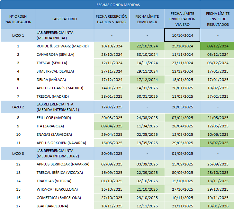This screenshot has height=209, width=234.
Task: Click the CANAGROSA (SEVILLA) laboratory cell
Action: point(65,55)
